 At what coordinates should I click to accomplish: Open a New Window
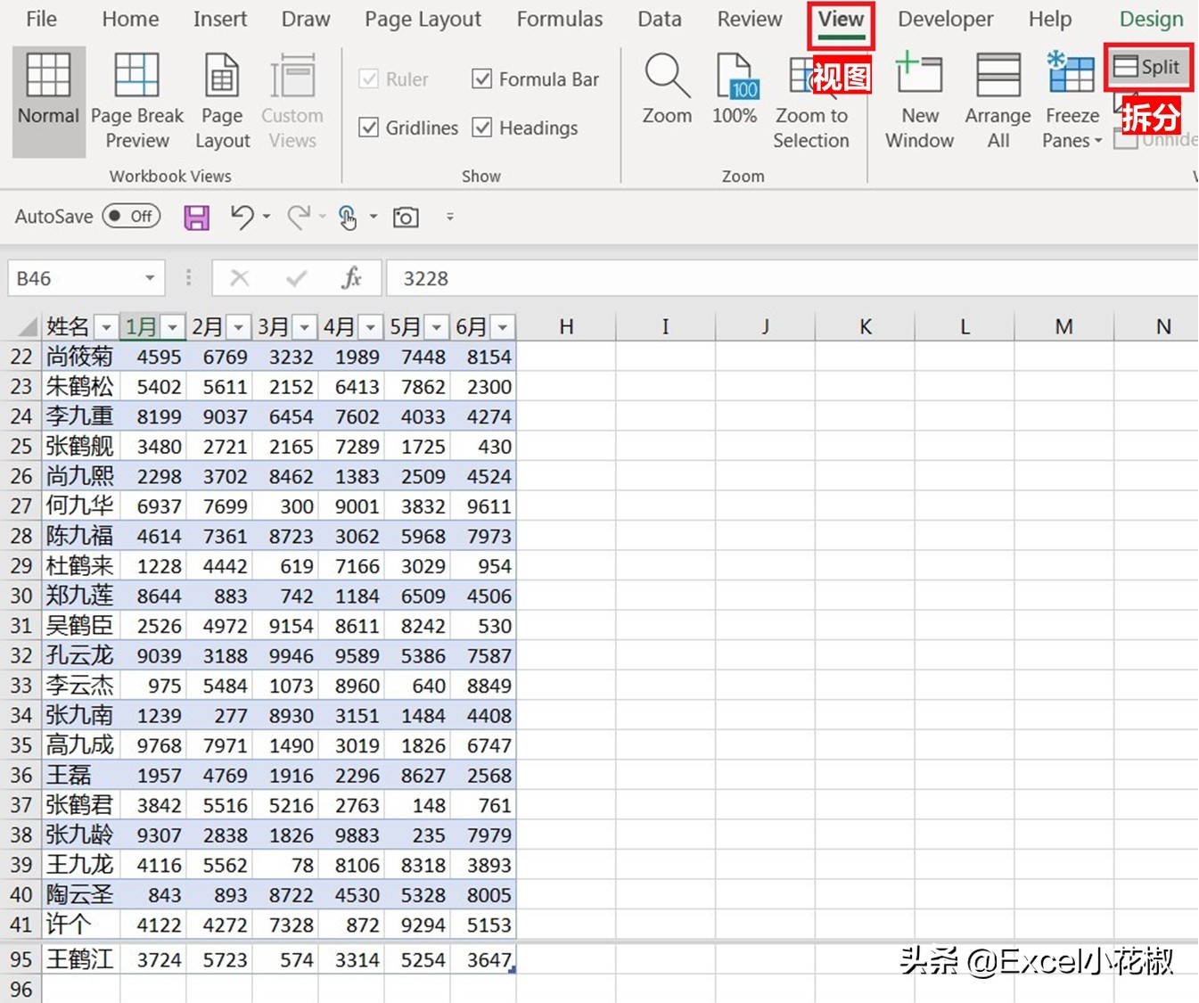click(919, 98)
